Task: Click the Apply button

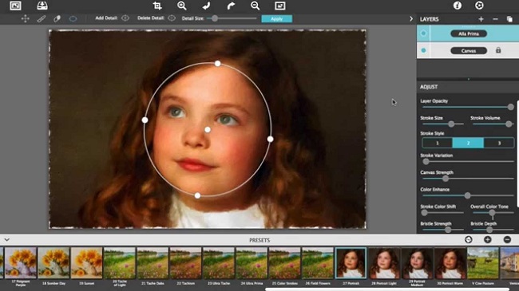Action: coord(277,18)
